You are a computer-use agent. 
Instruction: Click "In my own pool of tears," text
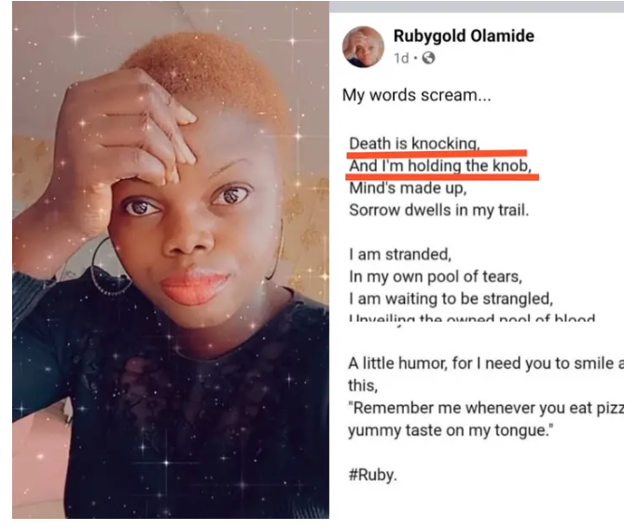point(436,276)
